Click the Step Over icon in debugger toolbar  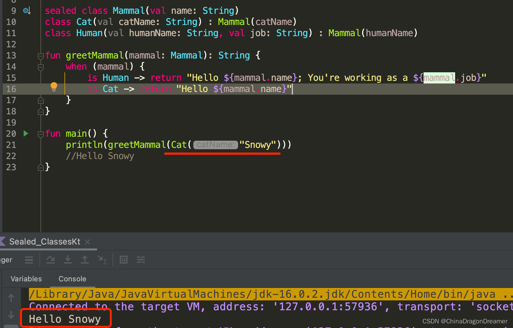pos(51,260)
